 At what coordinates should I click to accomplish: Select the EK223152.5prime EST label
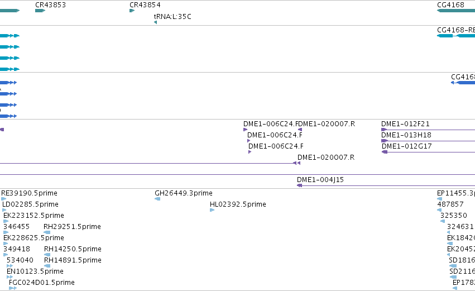33,216
